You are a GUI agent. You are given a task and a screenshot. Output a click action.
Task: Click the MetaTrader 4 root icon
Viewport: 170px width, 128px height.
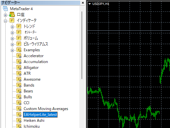point(5,9)
